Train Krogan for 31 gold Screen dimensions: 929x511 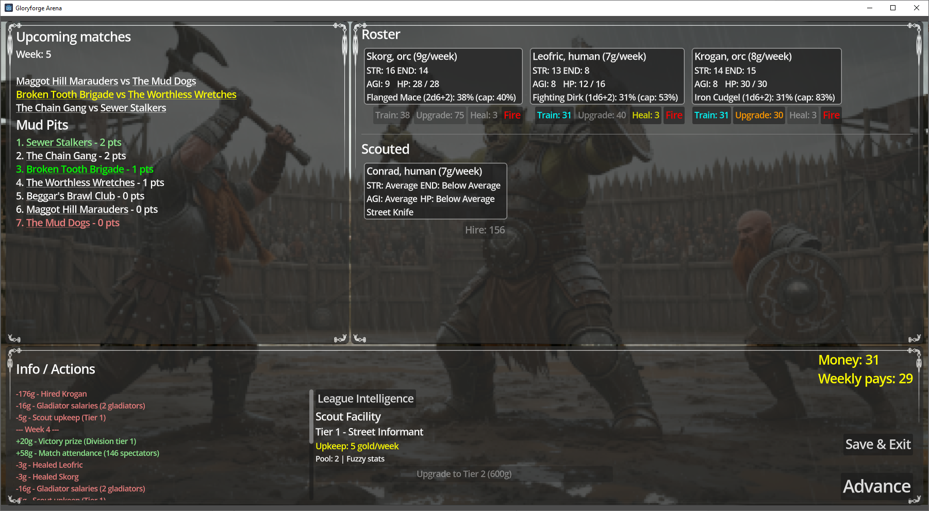(711, 115)
